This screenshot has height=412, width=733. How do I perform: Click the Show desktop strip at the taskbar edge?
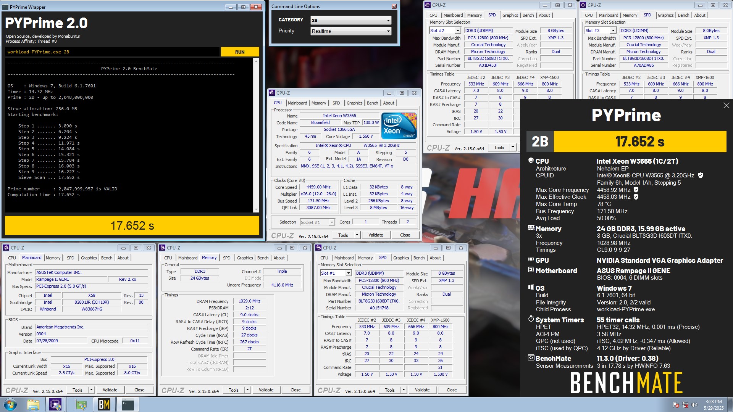point(730,405)
